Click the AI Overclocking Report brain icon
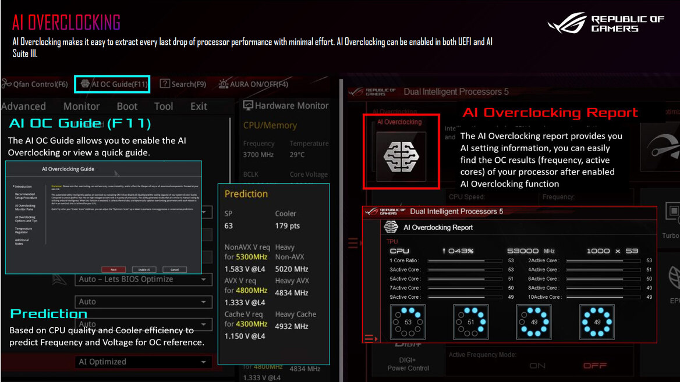Screen dimensions: 680x382 391,227
